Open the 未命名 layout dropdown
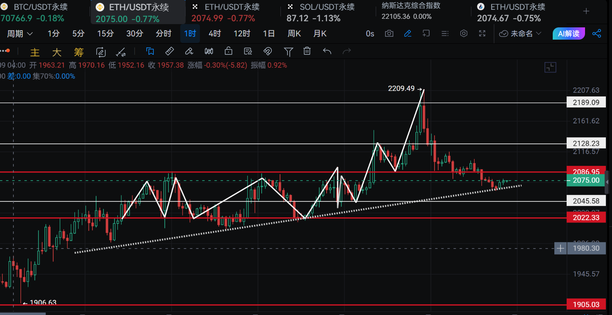This screenshot has height=315, width=612. tap(520, 34)
